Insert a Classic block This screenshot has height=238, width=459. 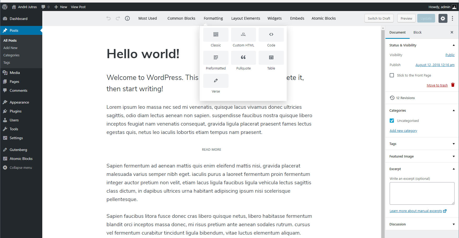pos(216,38)
